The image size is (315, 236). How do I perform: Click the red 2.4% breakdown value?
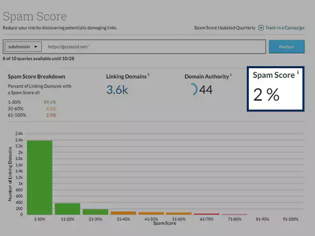(50, 115)
